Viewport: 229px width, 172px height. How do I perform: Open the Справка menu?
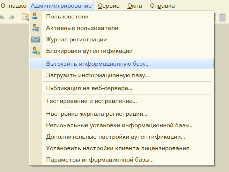pyautogui.click(x=162, y=6)
